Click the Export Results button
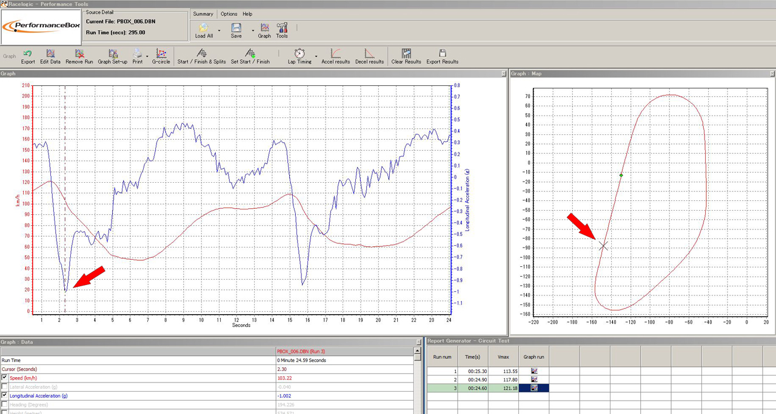 point(442,54)
